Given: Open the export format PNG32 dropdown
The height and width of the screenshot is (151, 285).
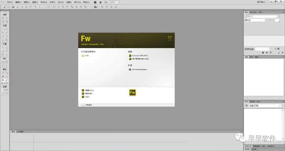Looking at the screenshot, I should (x=254, y=20).
